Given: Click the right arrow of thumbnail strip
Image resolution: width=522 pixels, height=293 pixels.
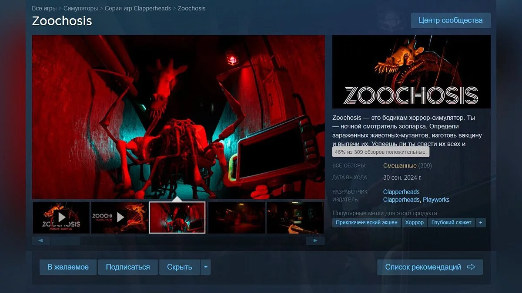Looking at the screenshot, I should pyautogui.click(x=315, y=240).
